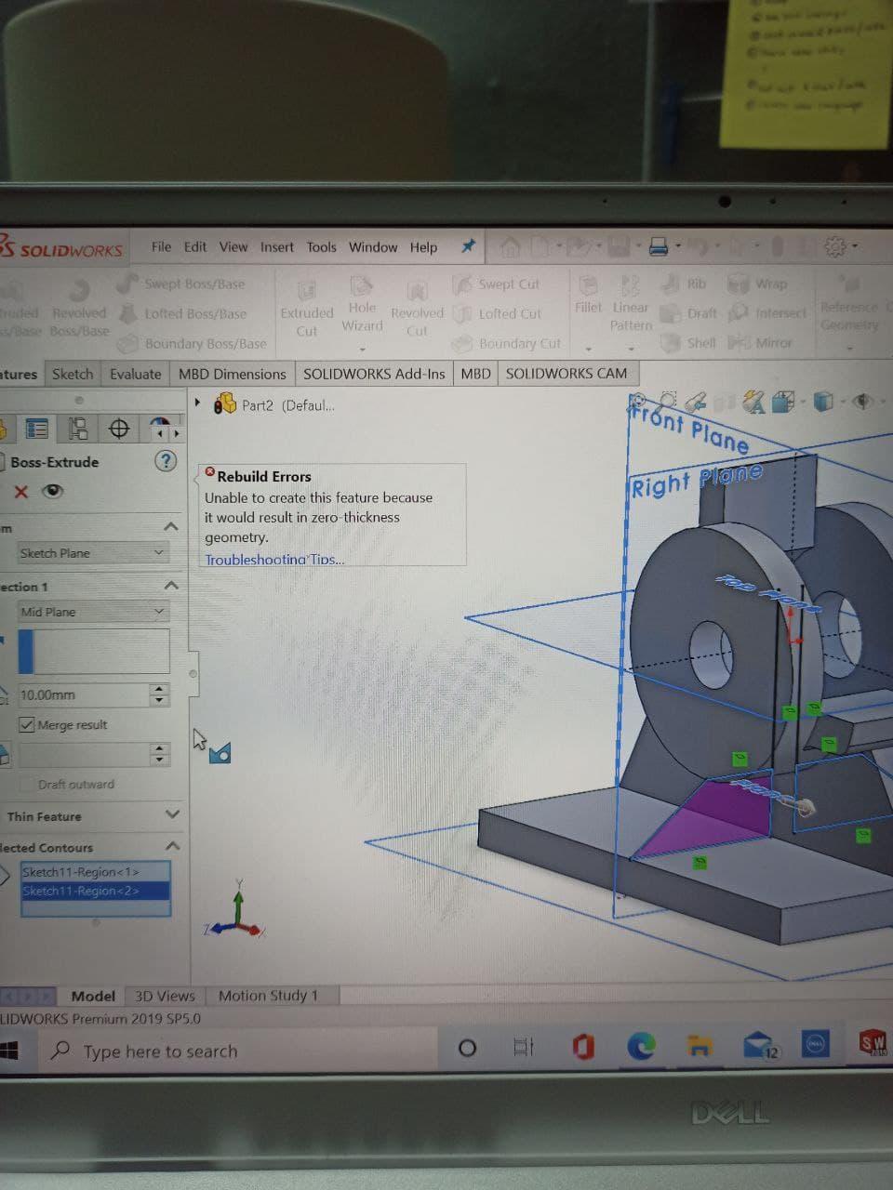Select the Mirror tool

click(x=761, y=342)
